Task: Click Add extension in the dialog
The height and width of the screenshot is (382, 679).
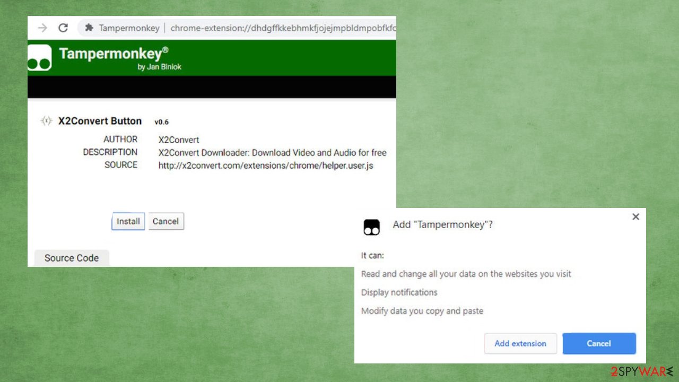Action: coord(520,343)
